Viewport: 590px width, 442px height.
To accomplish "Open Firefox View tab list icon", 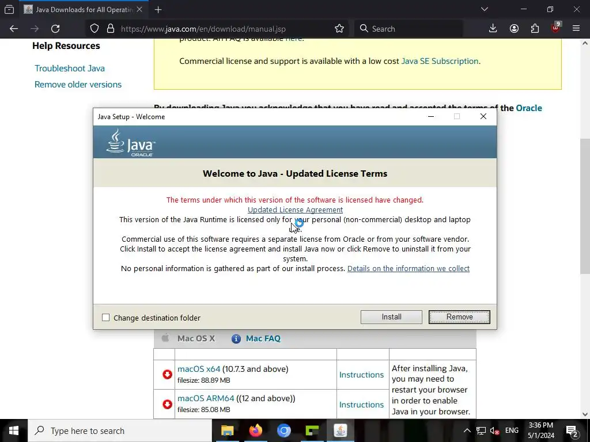I will point(9,9).
